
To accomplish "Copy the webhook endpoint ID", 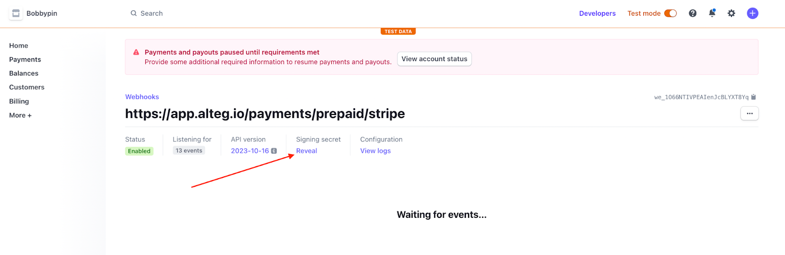I will click(x=754, y=97).
